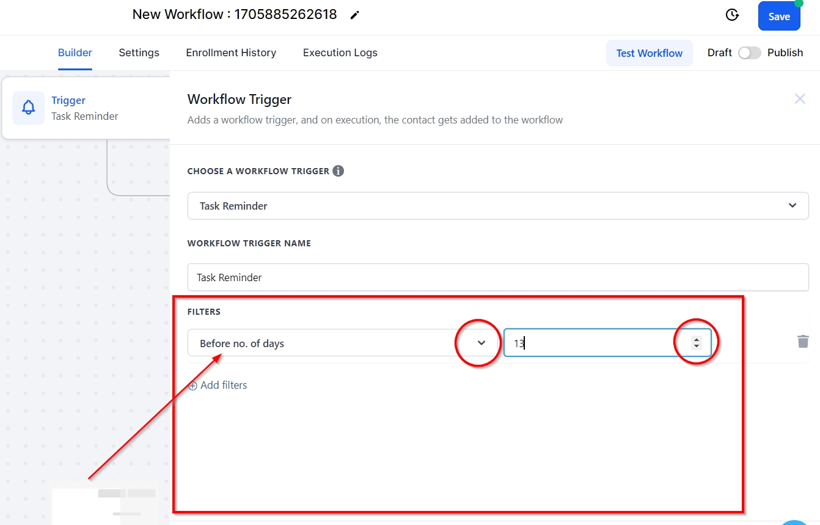Screen dimensions: 820x525
Task: Click the days number input field
Action: [607, 343]
